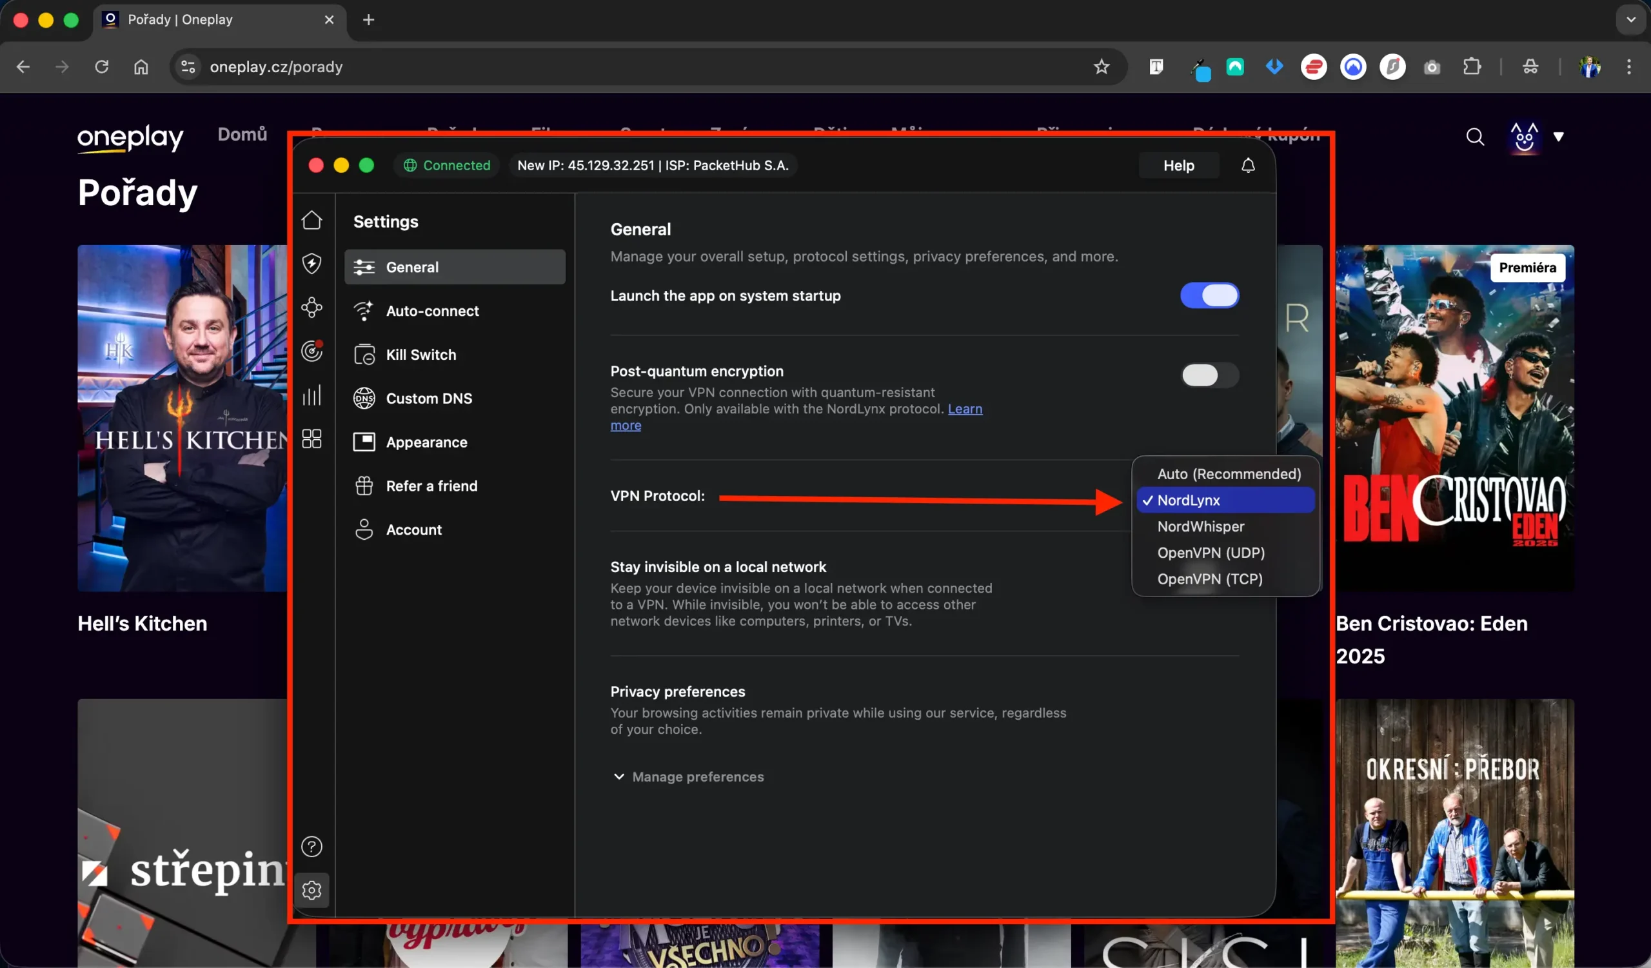The width and height of the screenshot is (1651, 968).
Task: Open the Kill Switch settings section
Action: coord(421,354)
